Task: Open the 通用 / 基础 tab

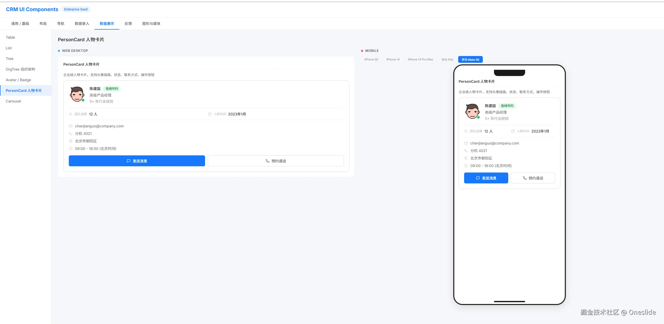Action: (x=20, y=24)
